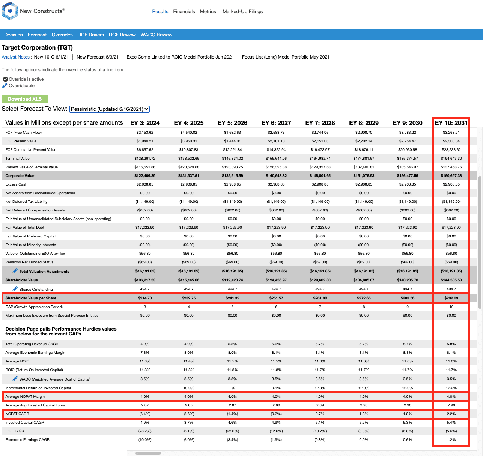Viewport: 483px width, 456px height.
Task: Click the Average NOPAT Margin row label
Action: [25, 397]
